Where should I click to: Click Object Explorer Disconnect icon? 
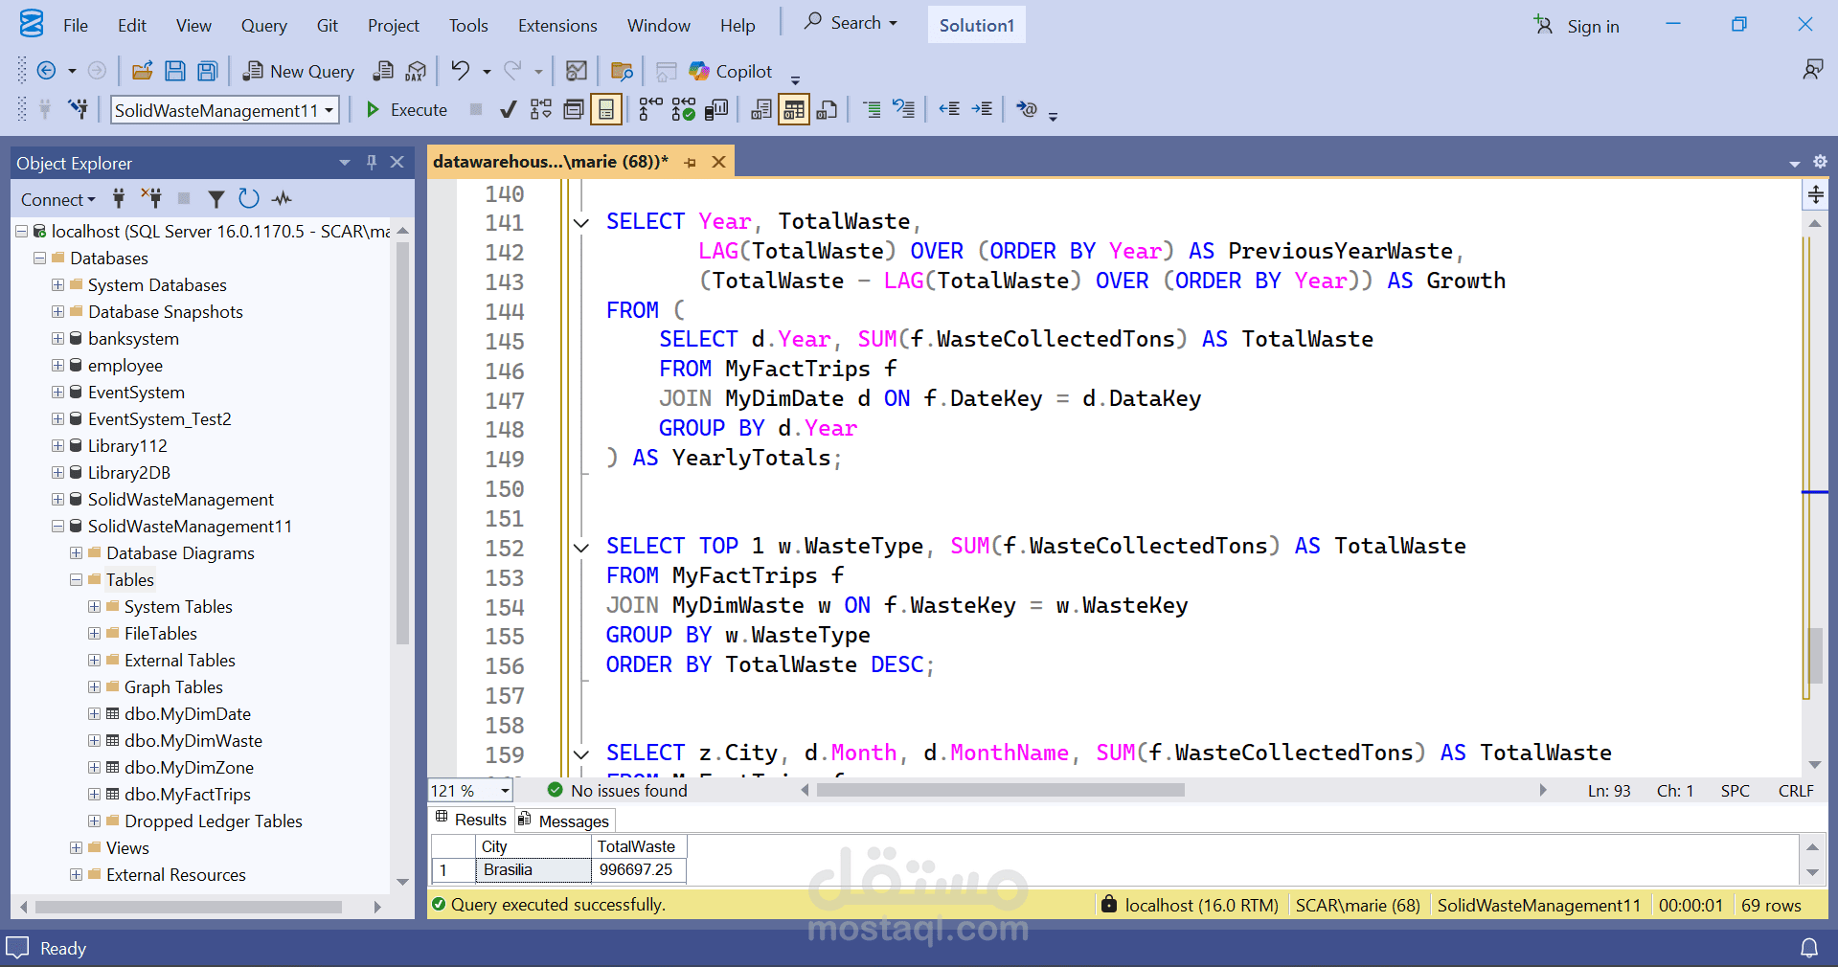[x=151, y=198]
